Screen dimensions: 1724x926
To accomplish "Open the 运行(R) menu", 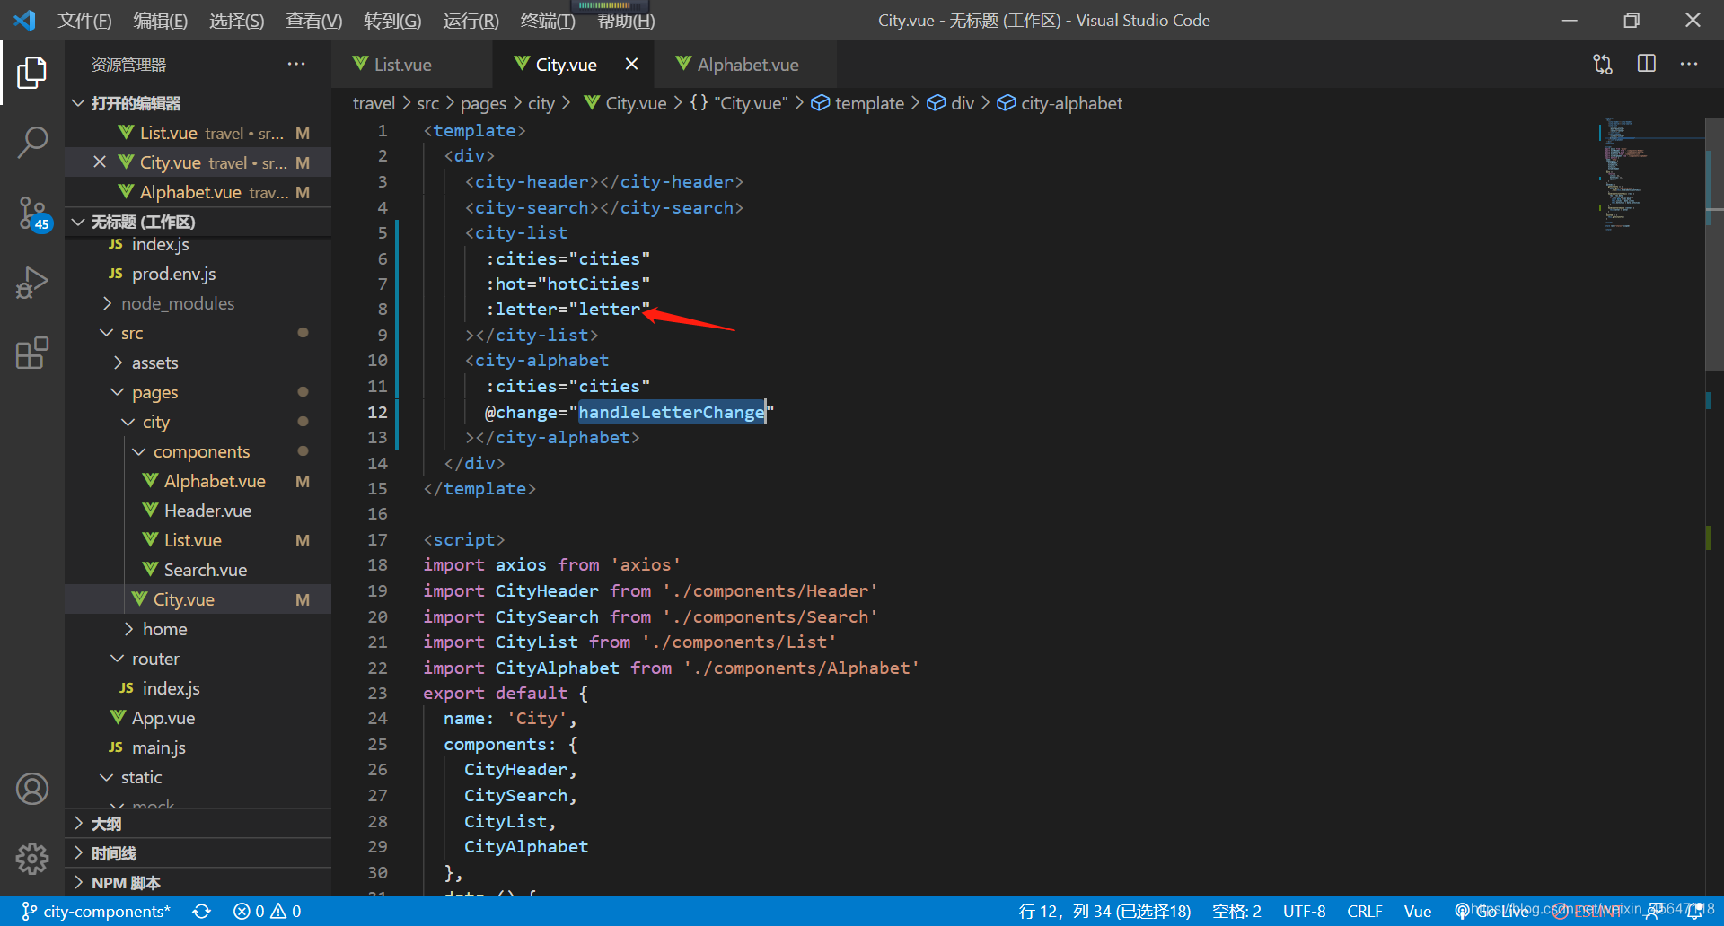I will coord(471,21).
